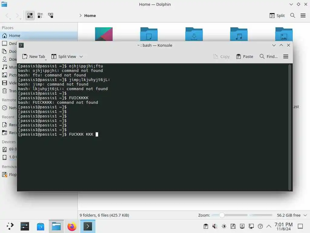Open Trash place icon in sidebar
Viewport: 310px width, 233px height.
click(x=4, y=91)
